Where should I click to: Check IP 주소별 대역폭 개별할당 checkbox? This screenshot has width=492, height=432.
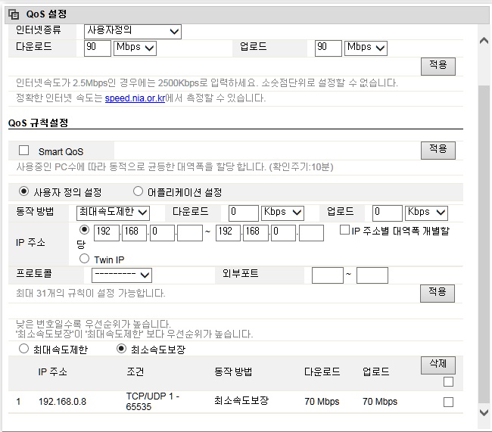point(344,230)
